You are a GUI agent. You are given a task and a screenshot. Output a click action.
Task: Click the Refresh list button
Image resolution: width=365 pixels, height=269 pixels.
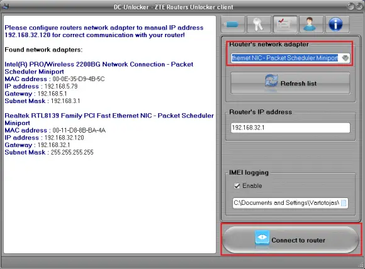pyautogui.click(x=290, y=83)
